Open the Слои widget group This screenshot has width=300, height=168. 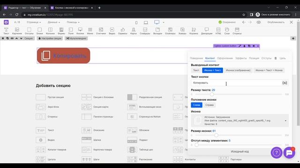(x=227, y=31)
